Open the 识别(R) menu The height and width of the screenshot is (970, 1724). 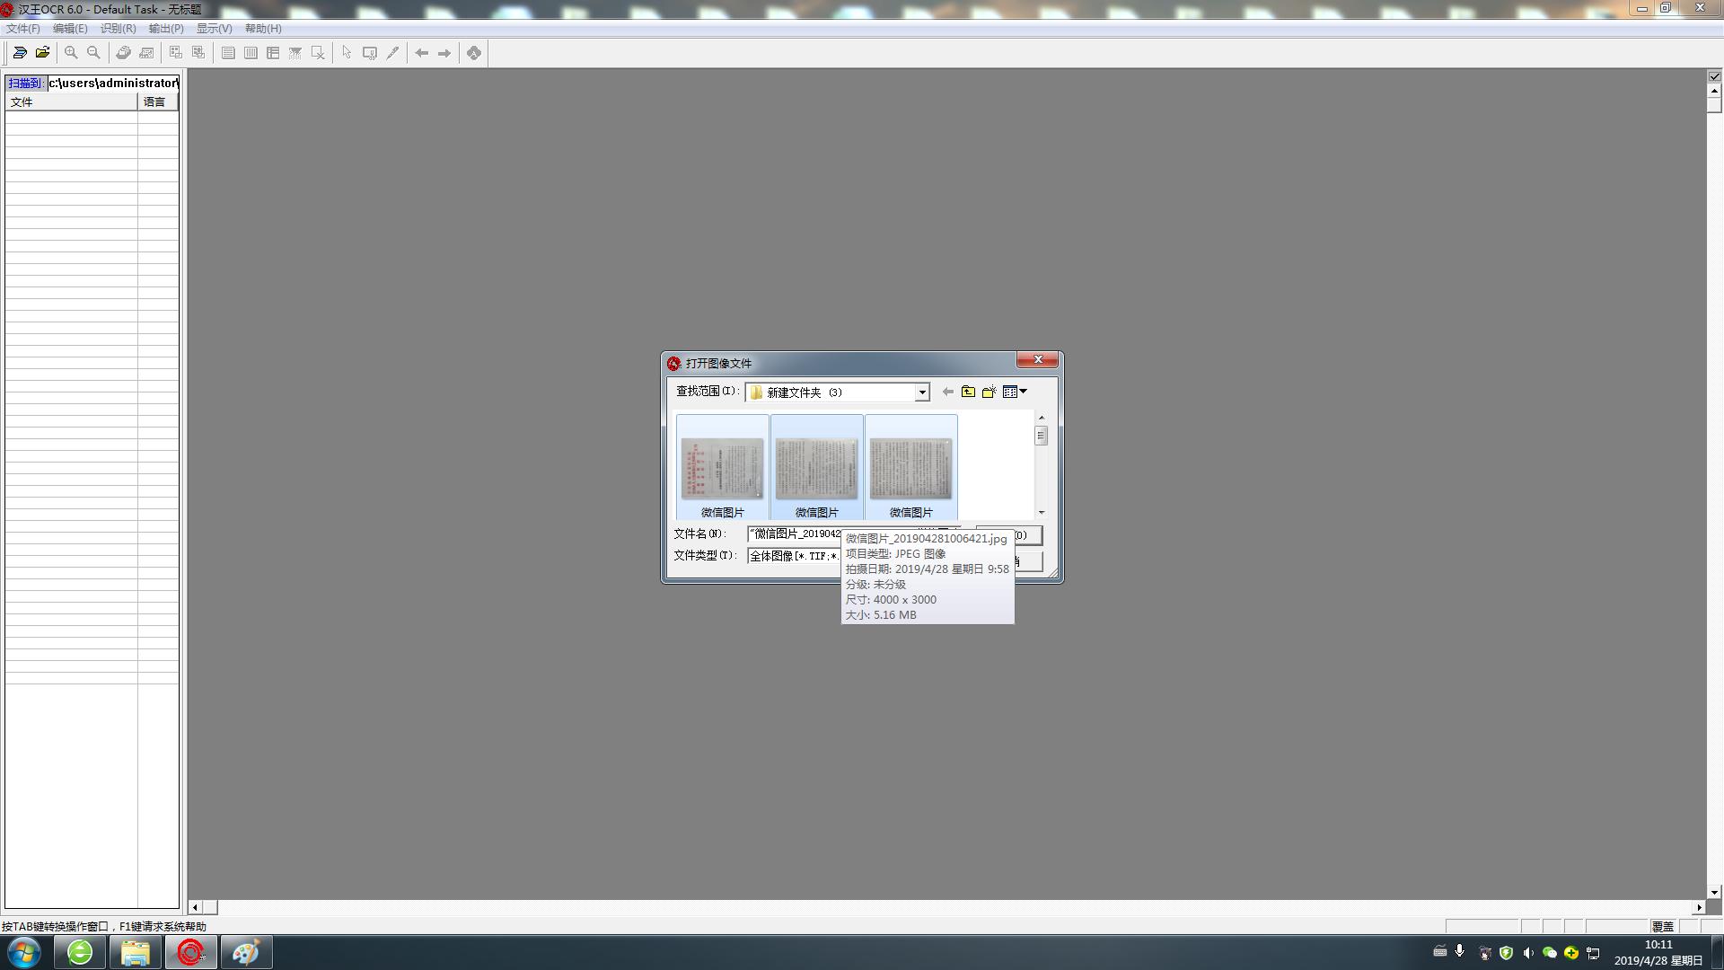(118, 29)
